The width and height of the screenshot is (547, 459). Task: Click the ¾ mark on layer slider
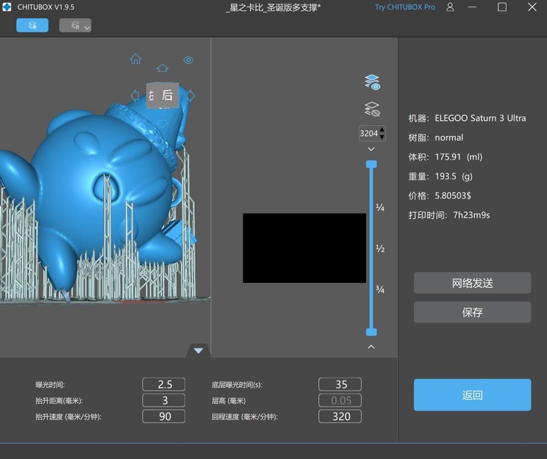380,290
